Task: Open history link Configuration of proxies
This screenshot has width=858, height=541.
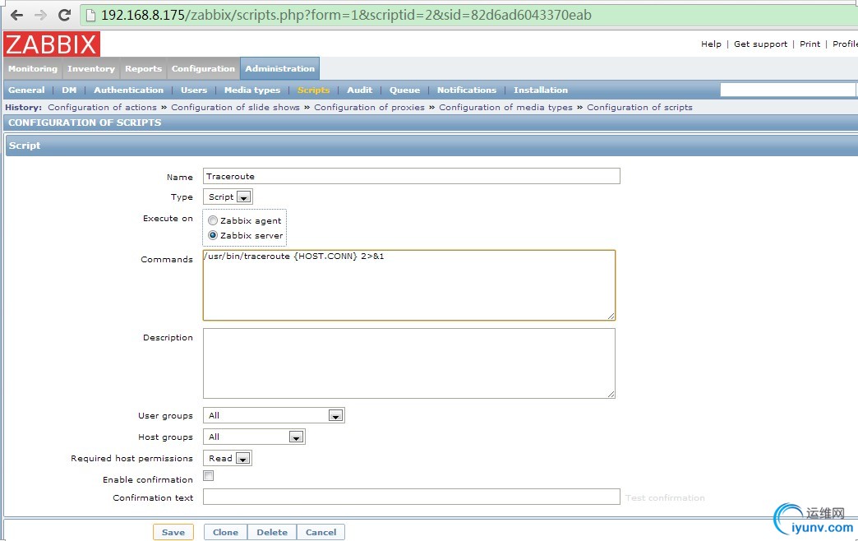Action: (x=369, y=108)
